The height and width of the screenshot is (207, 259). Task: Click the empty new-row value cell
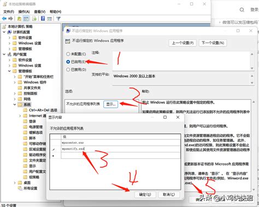[x=121, y=156]
